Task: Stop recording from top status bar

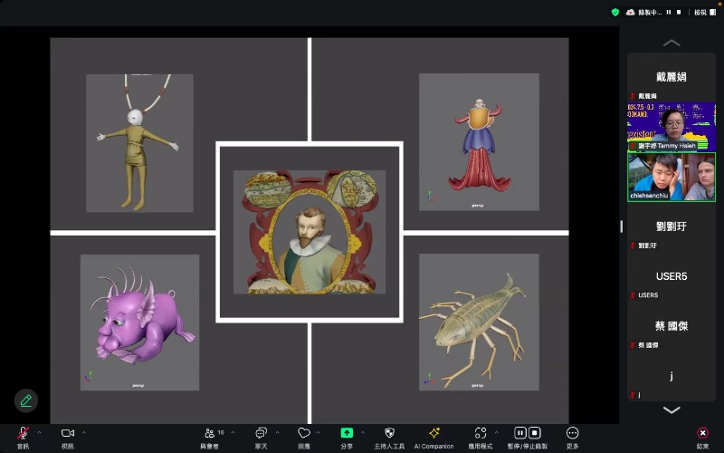Action: (679, 13)
